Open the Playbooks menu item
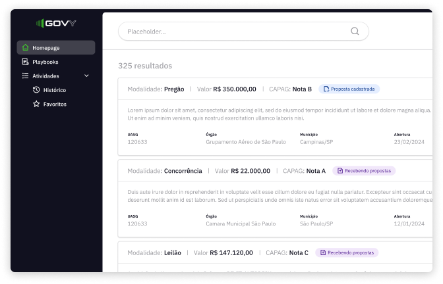The height and width of the screenshot is (284, 443). point(56,62)
